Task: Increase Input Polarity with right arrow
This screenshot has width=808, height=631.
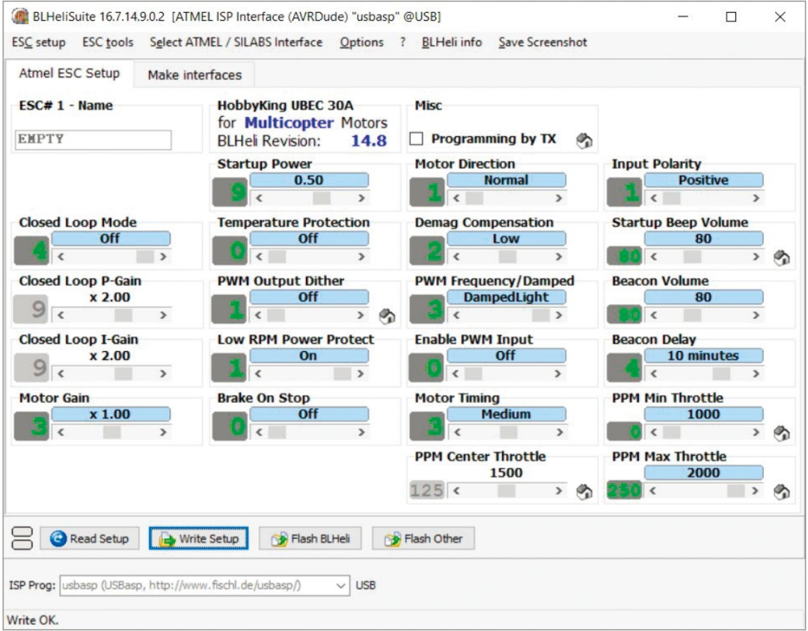Action: click(756, 198)
